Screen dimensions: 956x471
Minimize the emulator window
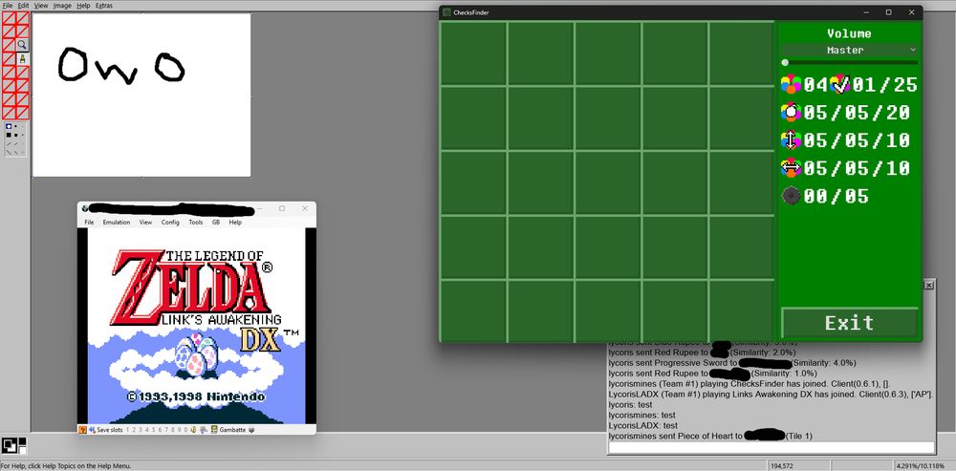[260, 208]
